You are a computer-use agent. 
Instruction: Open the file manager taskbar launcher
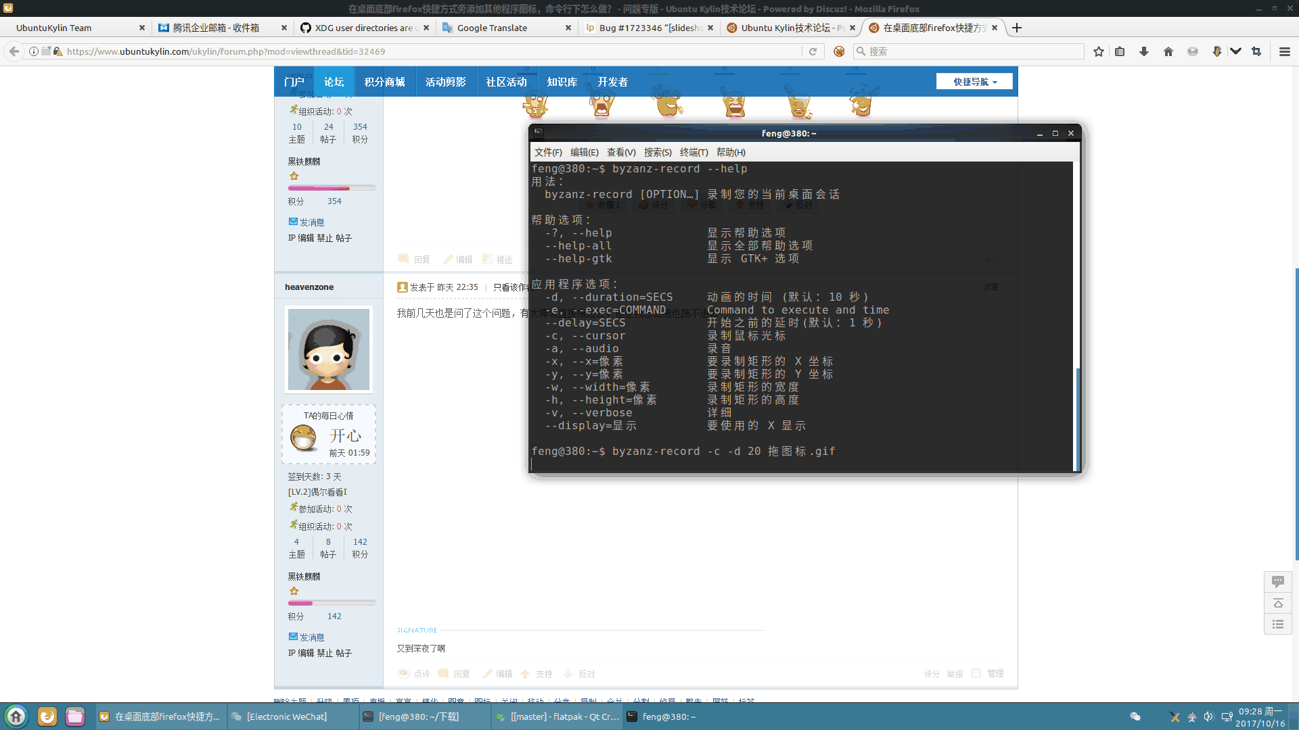coord(75,716)
